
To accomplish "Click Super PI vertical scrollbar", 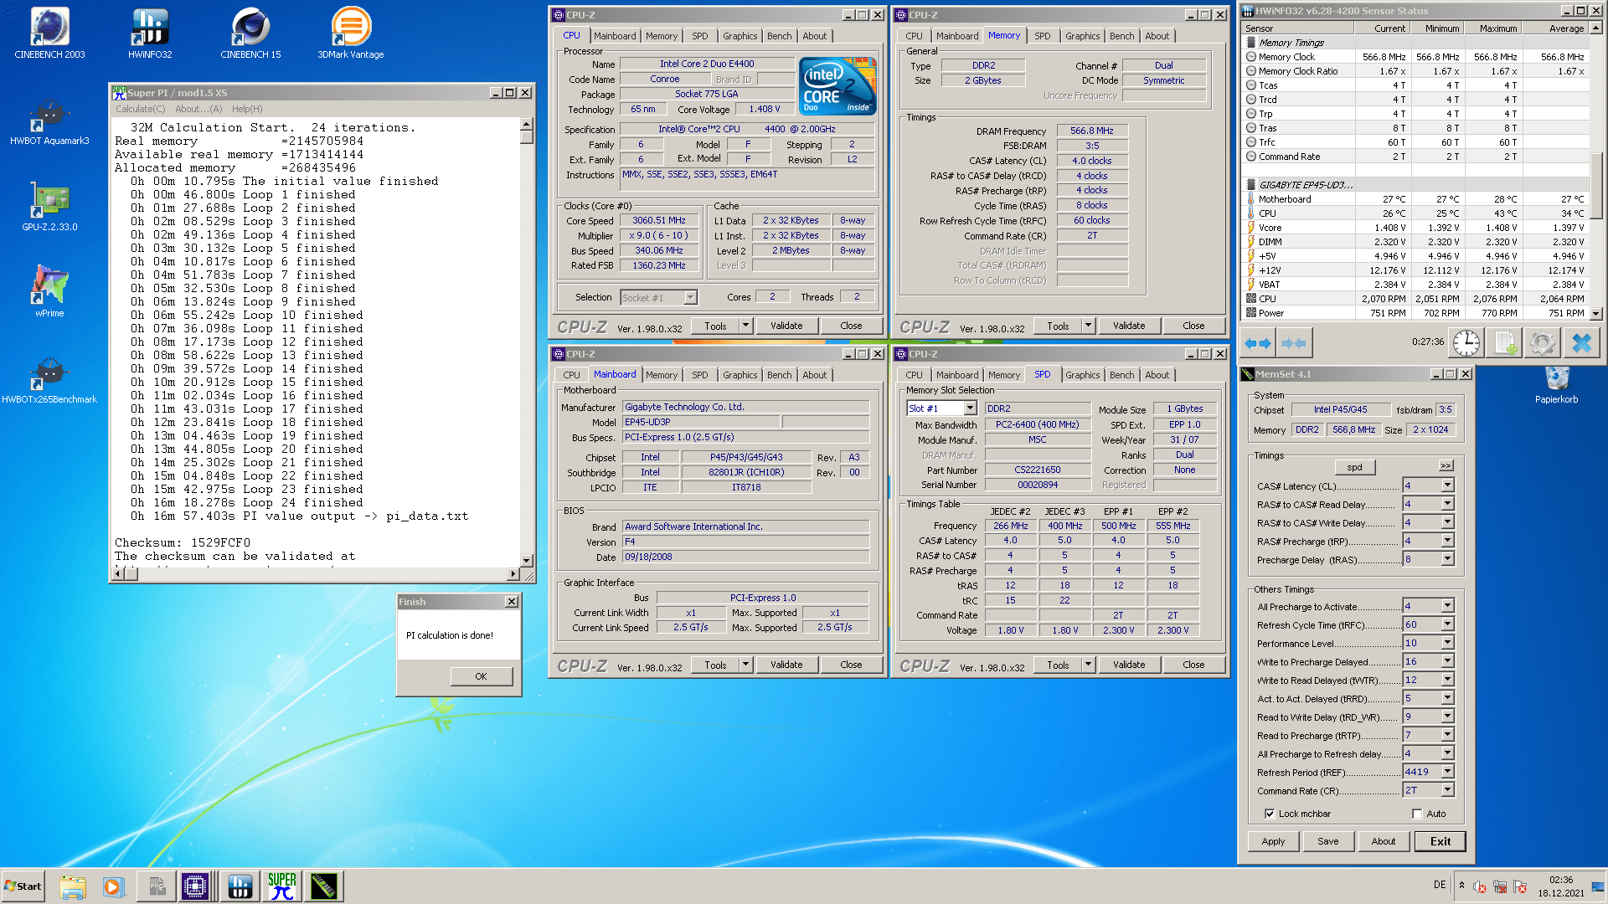I will click(526, 342).
